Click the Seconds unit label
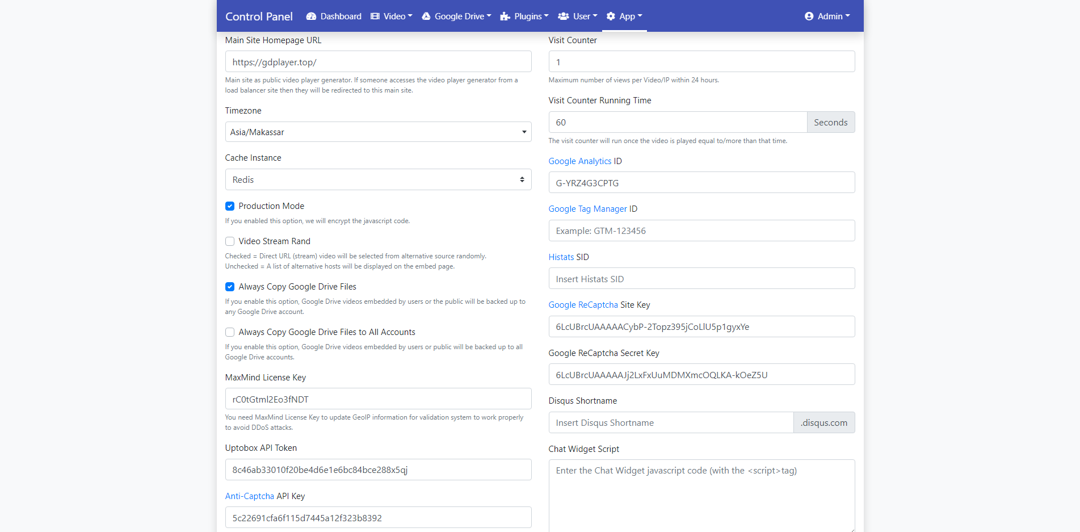1080x532 pixels. tap(831, 122)
